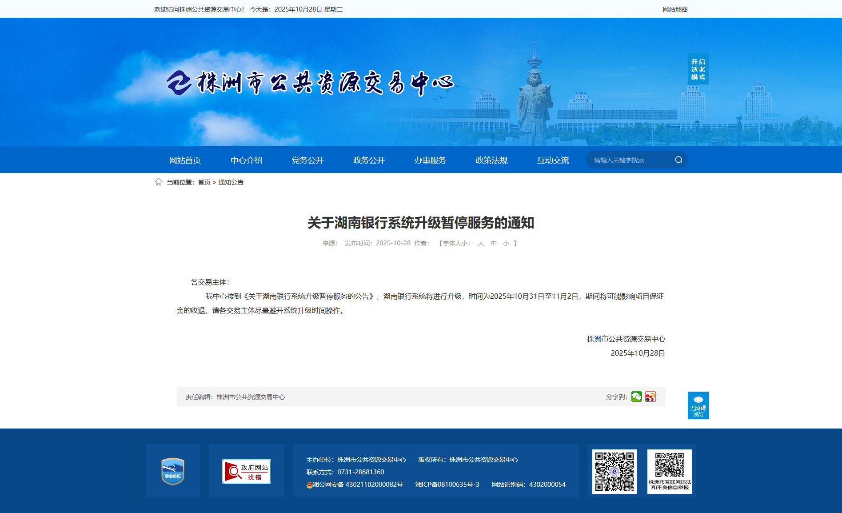This screenshot has height=513, width=842.
Task: Enable 开启适老模式 elderly mode
Action: (698, 69)
